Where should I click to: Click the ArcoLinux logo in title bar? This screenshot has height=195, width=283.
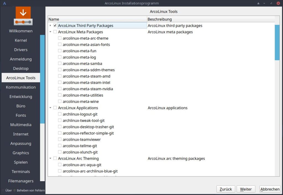(x=4, y=3)
